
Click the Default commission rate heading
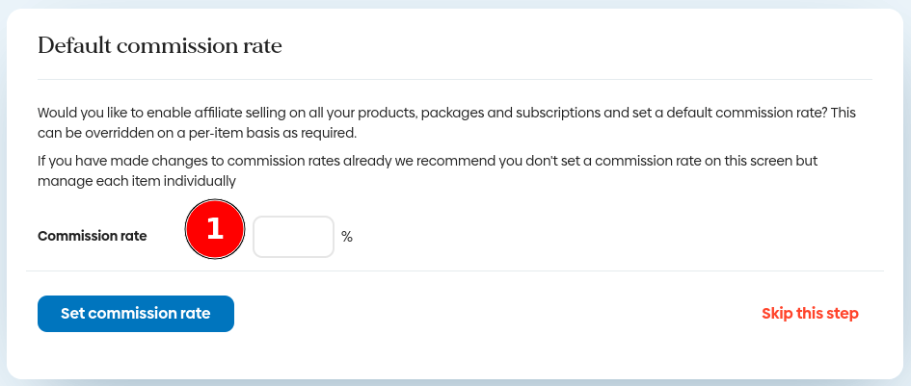[159, 45]
